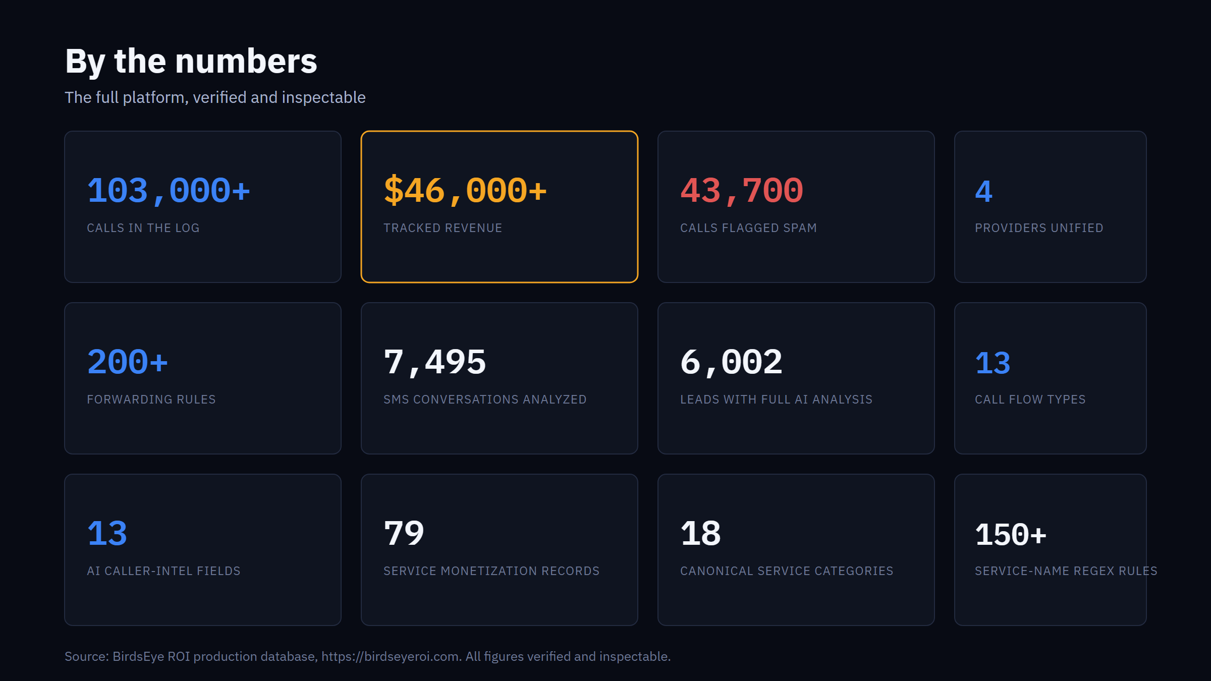Select the 18 canonical service categories card

coord(796,550)
